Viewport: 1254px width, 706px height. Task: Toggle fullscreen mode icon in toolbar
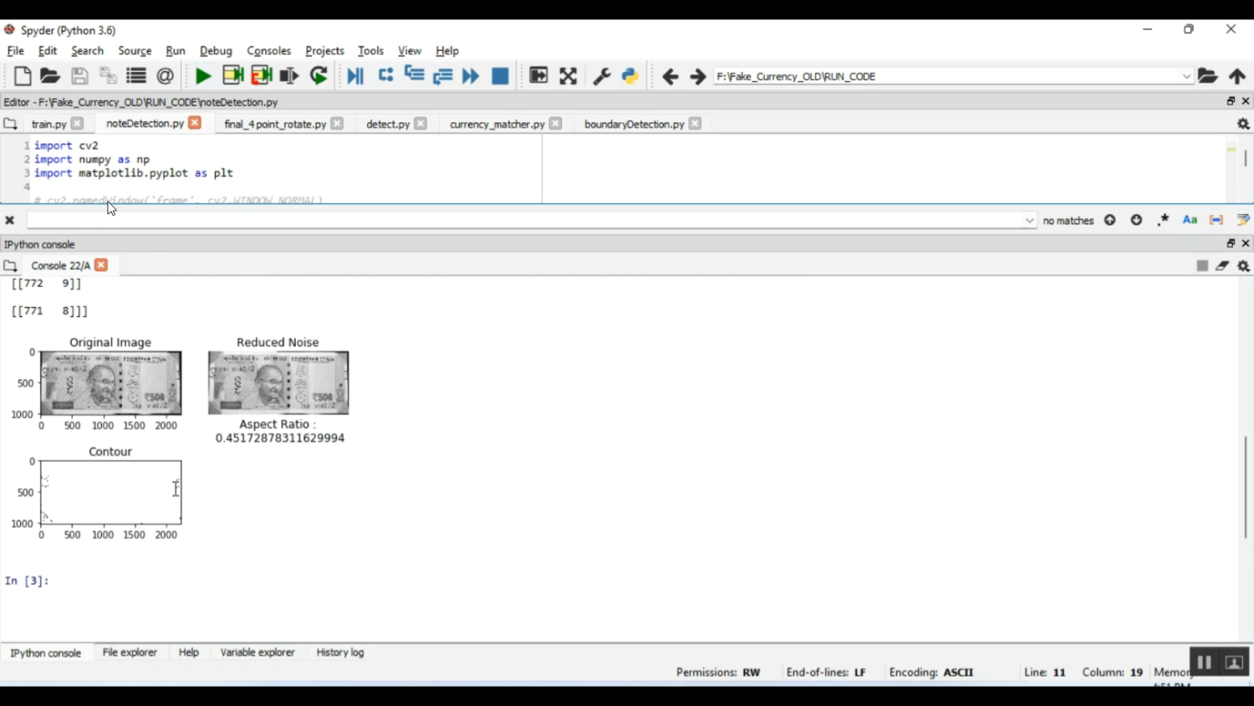(568, 76)
